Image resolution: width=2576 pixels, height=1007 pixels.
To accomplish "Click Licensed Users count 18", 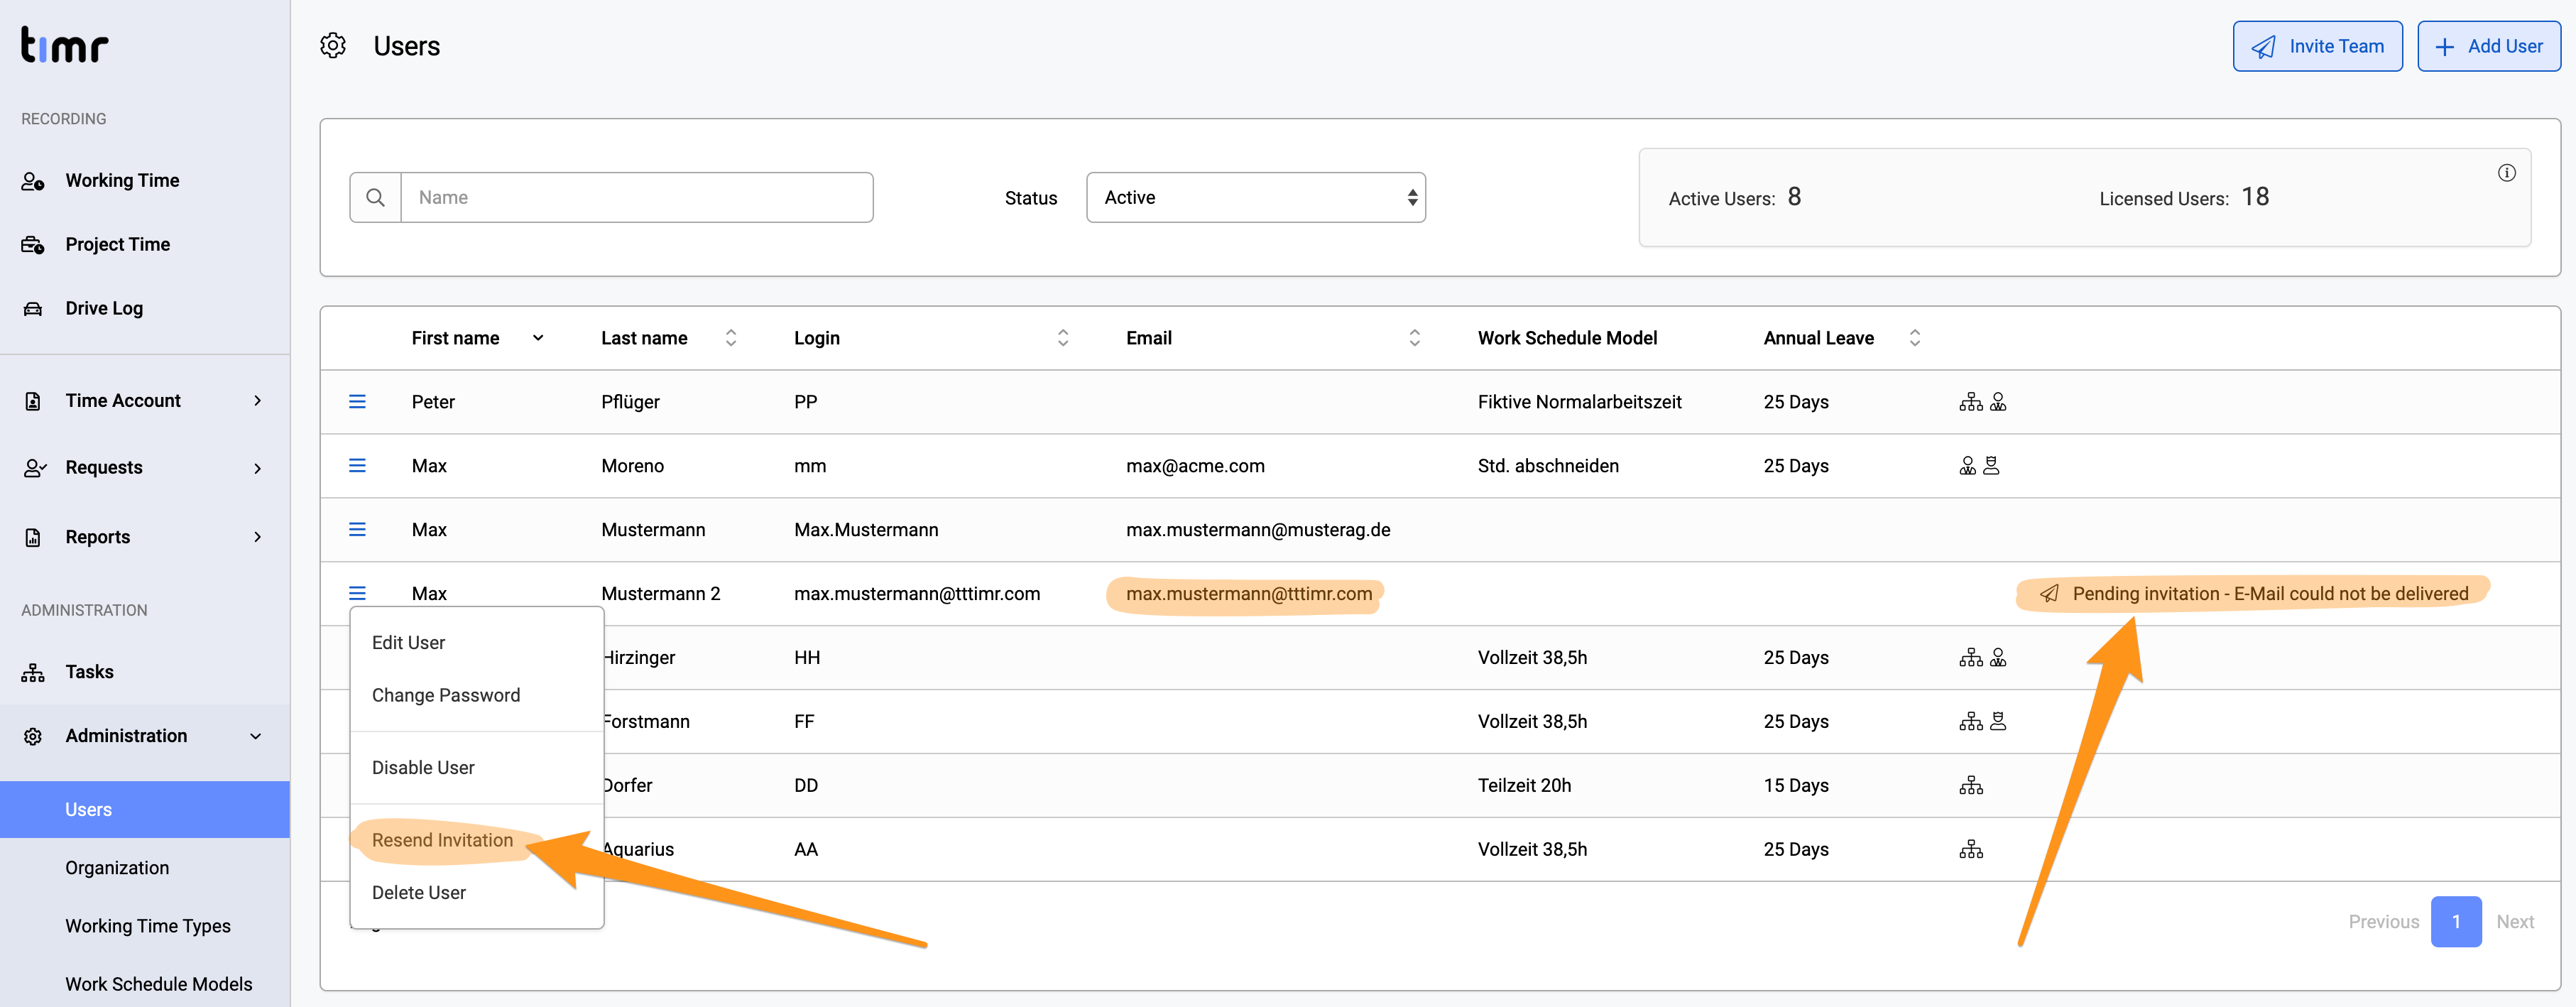I will tap(2255, 197).
